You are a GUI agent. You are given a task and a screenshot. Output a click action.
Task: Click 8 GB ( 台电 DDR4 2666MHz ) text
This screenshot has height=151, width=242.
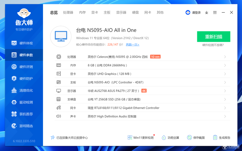coord(107,65)
